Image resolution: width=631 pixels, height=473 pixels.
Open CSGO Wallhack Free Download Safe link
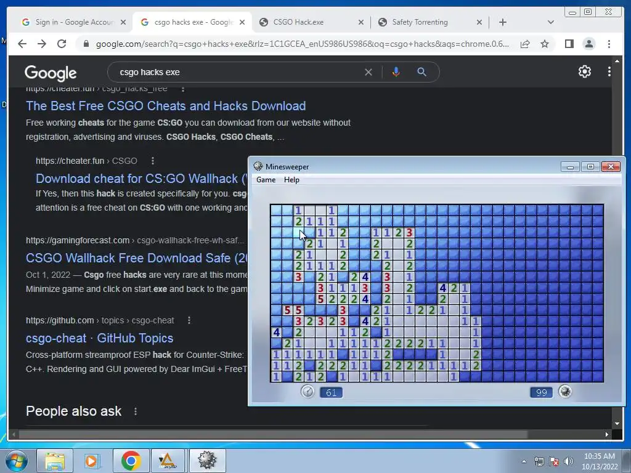136,258
